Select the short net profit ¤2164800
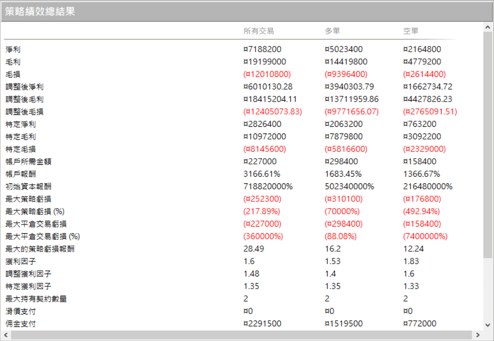Viewport: 494px width, 341px height. [x=422, y=49]
